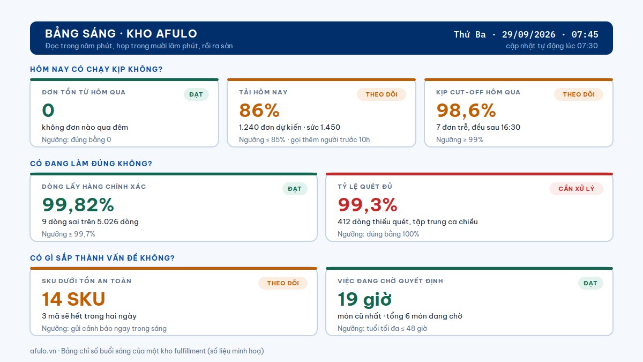Click the "19 giờ" value
The height and width of the screenshot is (362, 643).
pos(364,299)
